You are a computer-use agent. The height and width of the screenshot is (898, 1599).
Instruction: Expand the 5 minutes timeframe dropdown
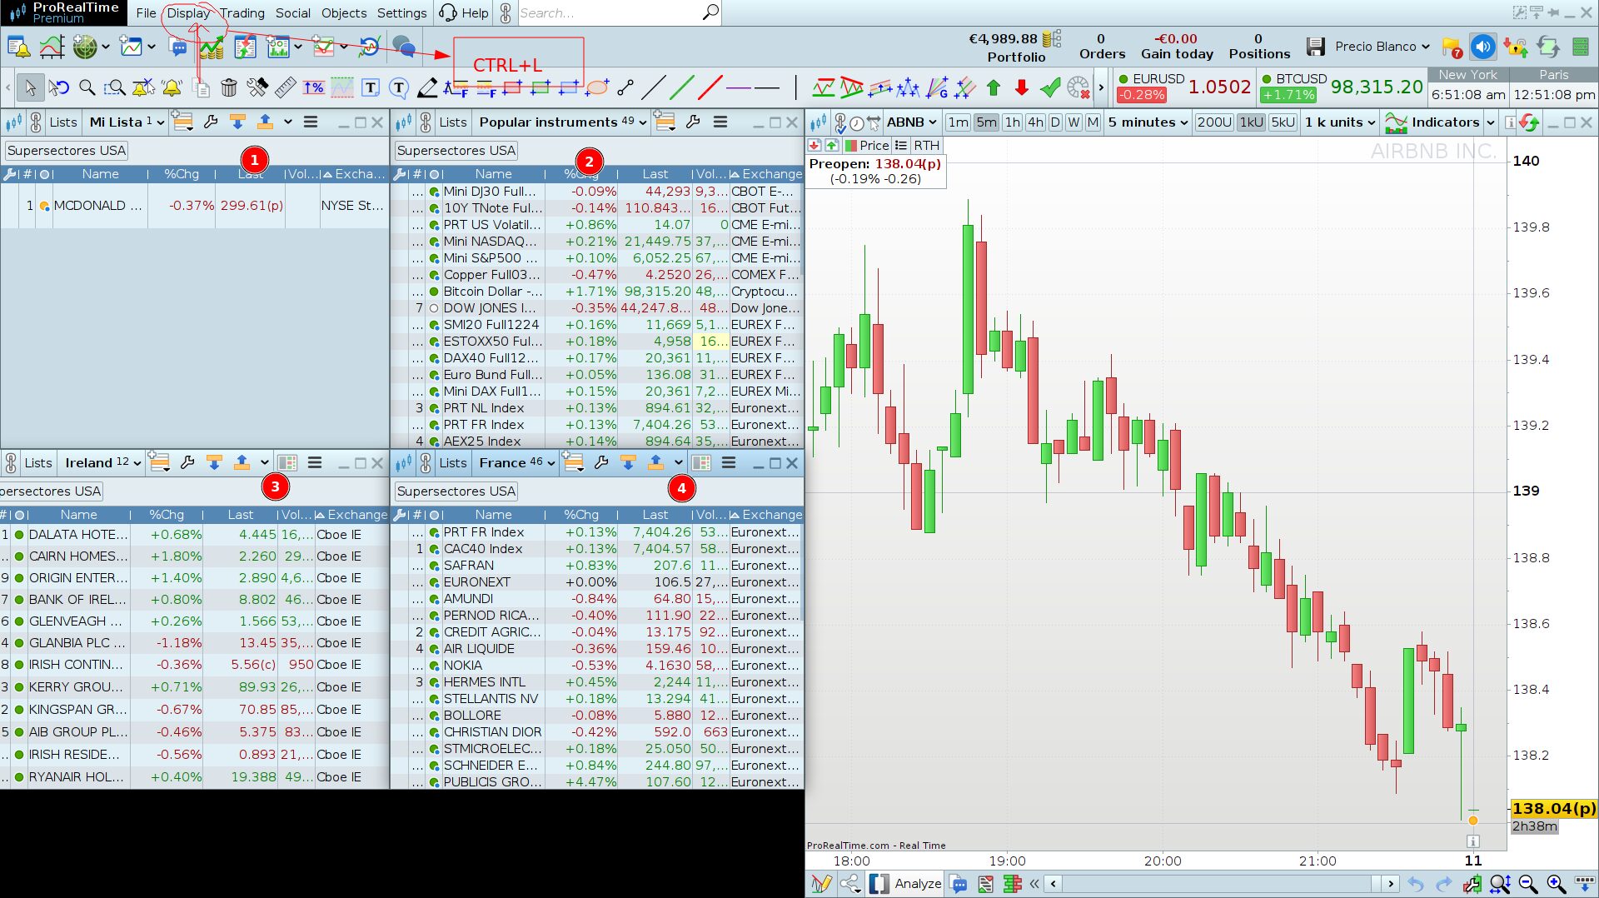click(x=1147, y=122)
